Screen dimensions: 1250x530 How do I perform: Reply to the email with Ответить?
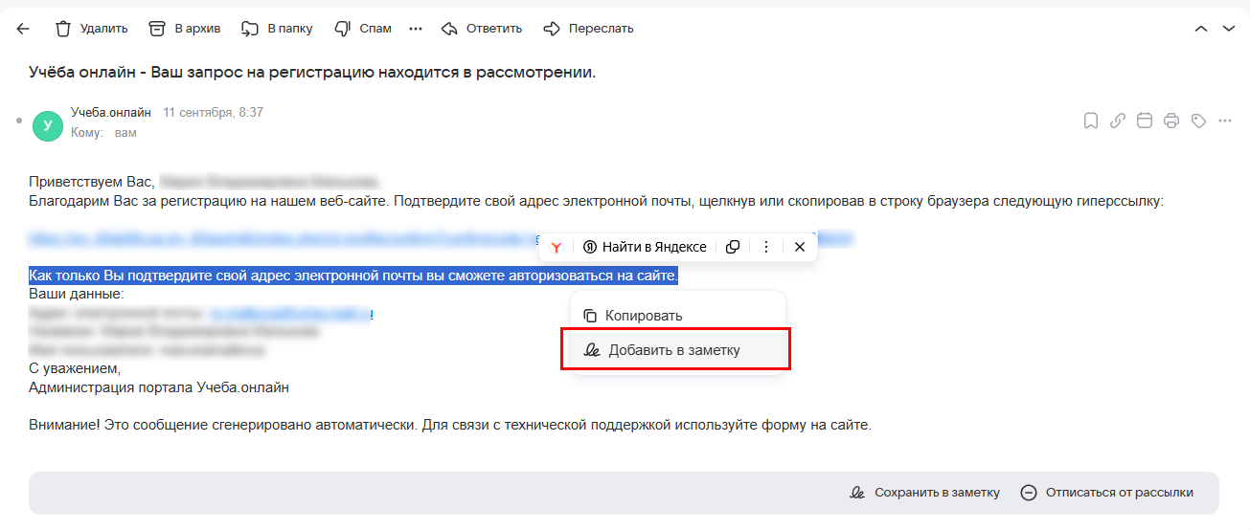482,29
